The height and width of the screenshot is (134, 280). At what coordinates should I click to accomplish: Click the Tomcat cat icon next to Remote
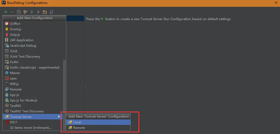[70, 128]
